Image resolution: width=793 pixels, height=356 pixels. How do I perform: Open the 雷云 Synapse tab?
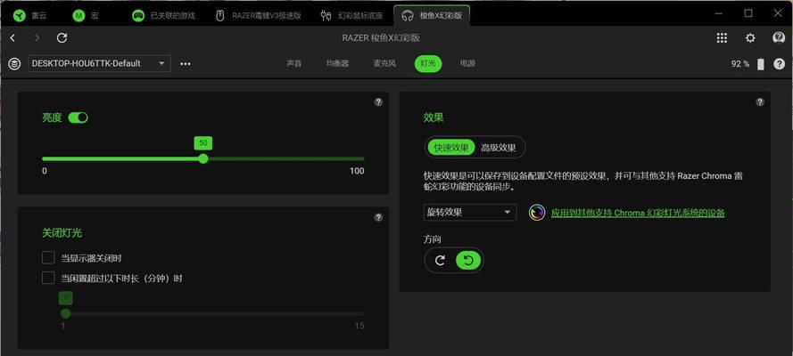coord(29,16)
